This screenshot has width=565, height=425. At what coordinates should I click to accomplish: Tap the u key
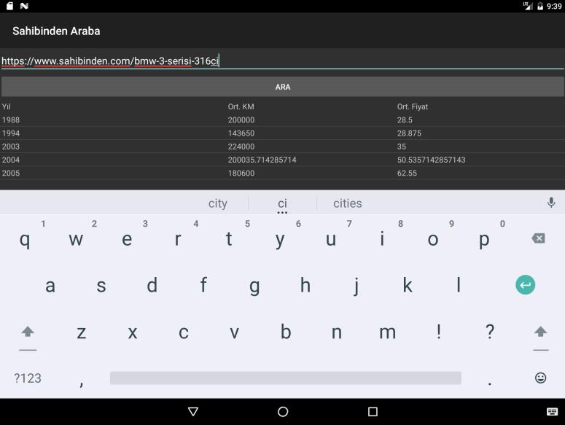331,239
